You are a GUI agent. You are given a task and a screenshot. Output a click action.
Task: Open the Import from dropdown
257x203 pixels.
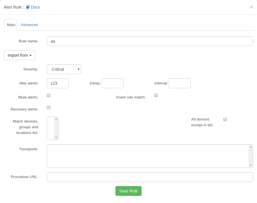20,55
